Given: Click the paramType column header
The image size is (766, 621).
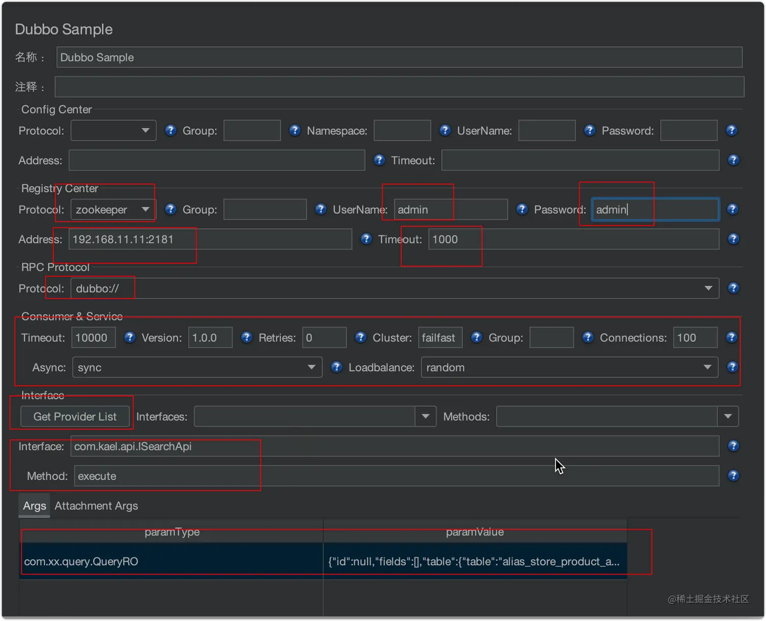Looking at the screenshot, I should coord(171,531).
